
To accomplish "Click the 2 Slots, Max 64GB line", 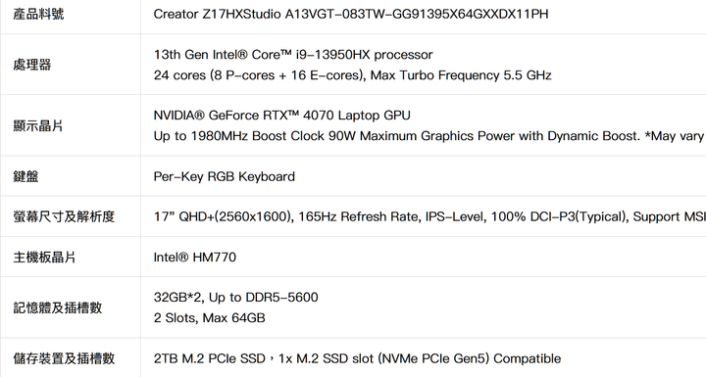I will pyautogui.click(x=210, y=317).
